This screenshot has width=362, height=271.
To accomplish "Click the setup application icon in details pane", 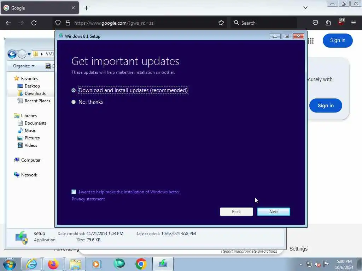I will click(22, 237).
